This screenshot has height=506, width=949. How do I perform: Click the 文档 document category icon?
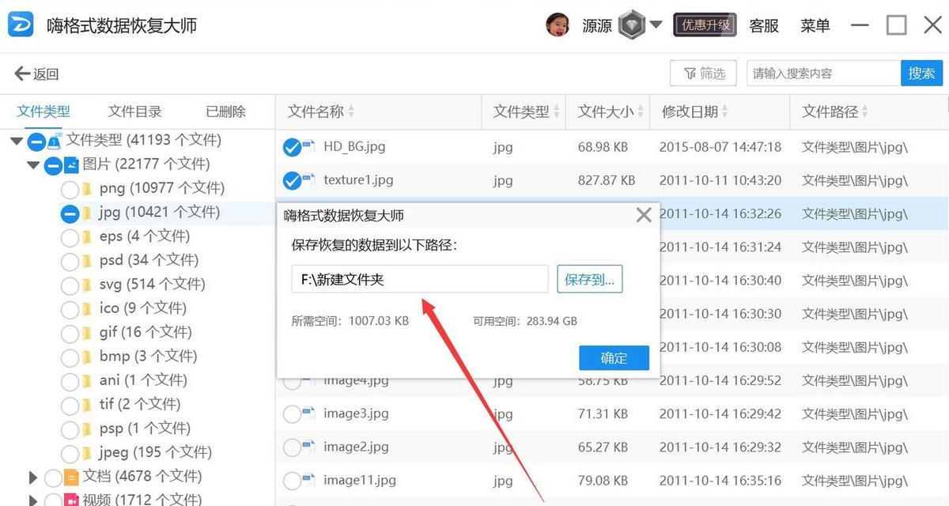pos(71,478)
